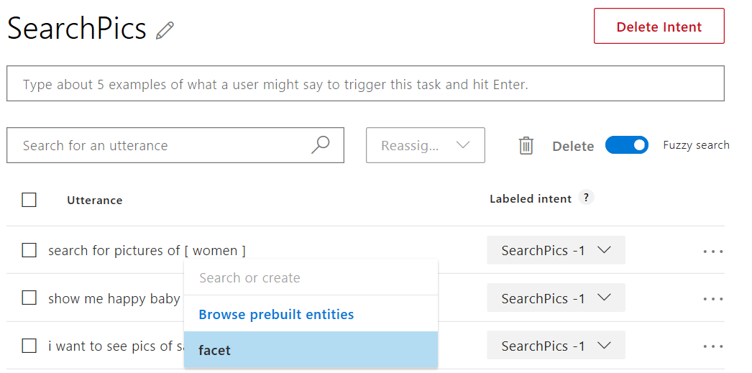Image resolution: width=752 pixels, height=373 pixels.
Task: Open the three-dot menu for the 'i want to see pics' row
Action: [713, 346]
